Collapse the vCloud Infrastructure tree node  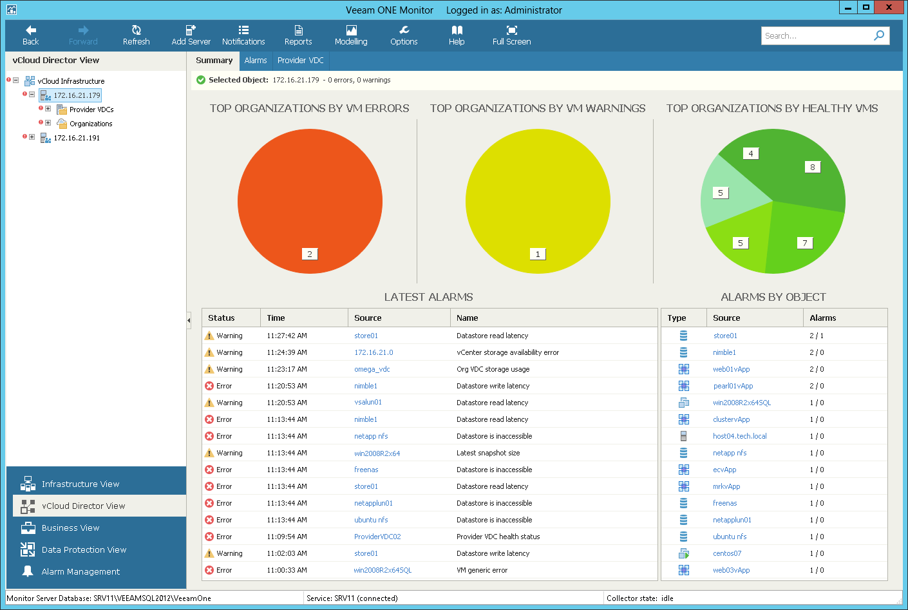pyautogui.click(x=16, y=81)
